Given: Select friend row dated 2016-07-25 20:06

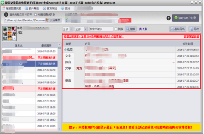Looking at the screenshot, I should pos(30,95).
